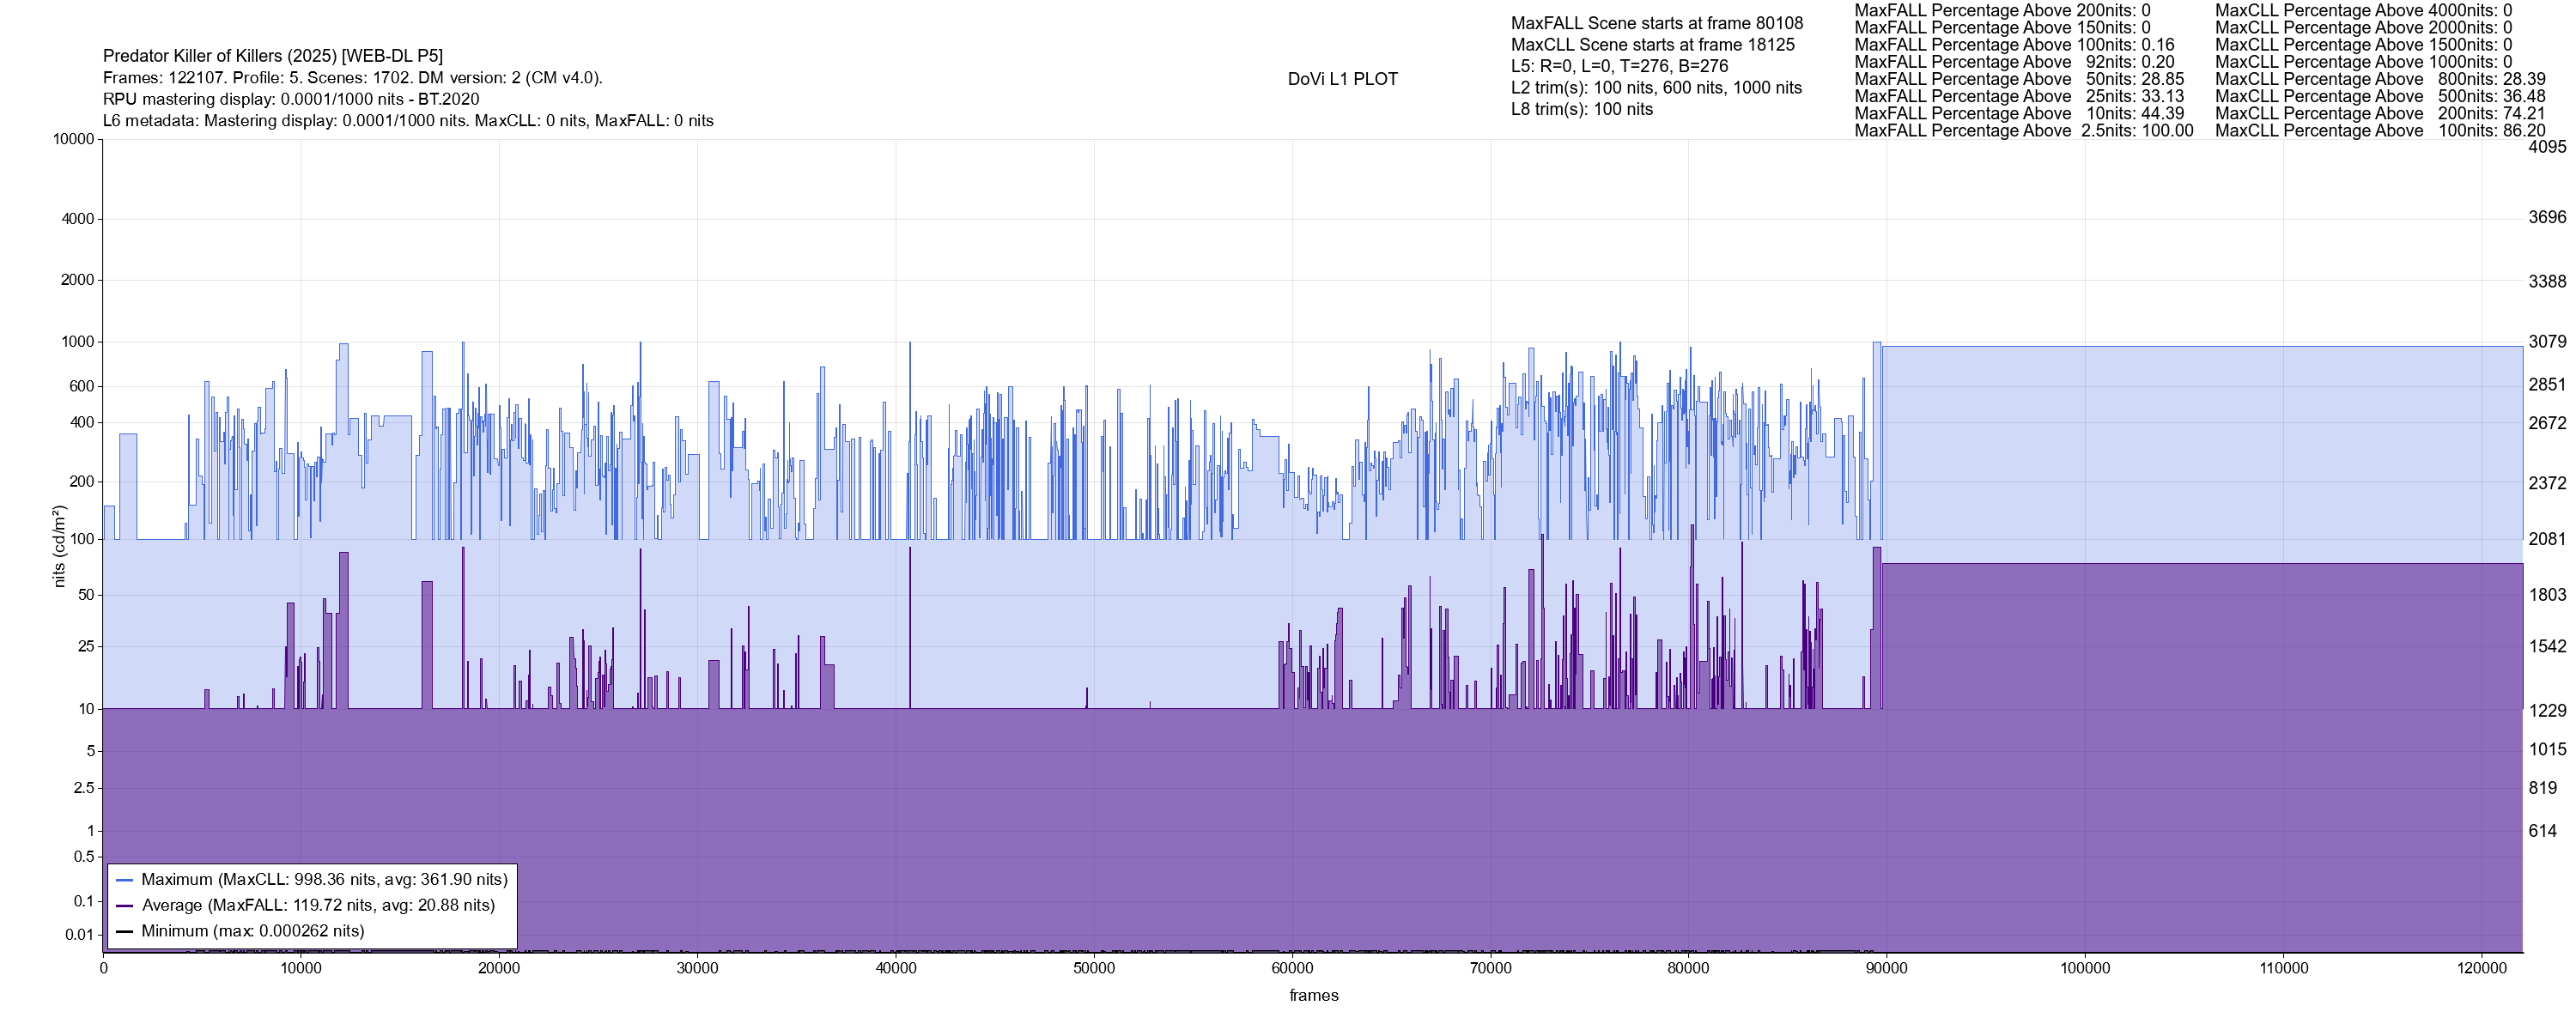Click the 'nits (cd/m²)' y-axis label

(59, 546)
